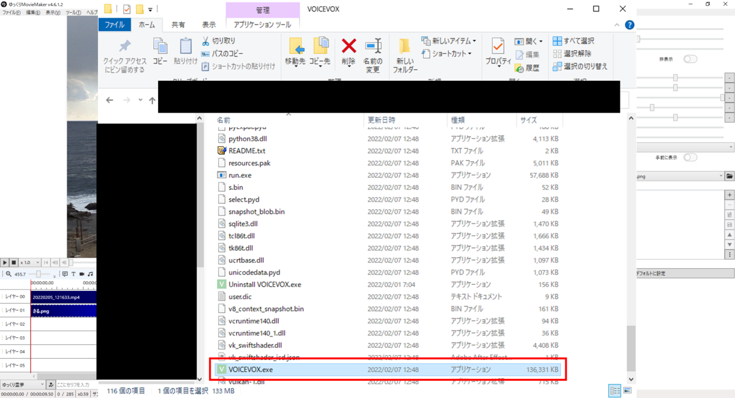The image size is (735, 398).
Task: Click ショートカットの貼り付け in the ribbon
Action: 238,66
